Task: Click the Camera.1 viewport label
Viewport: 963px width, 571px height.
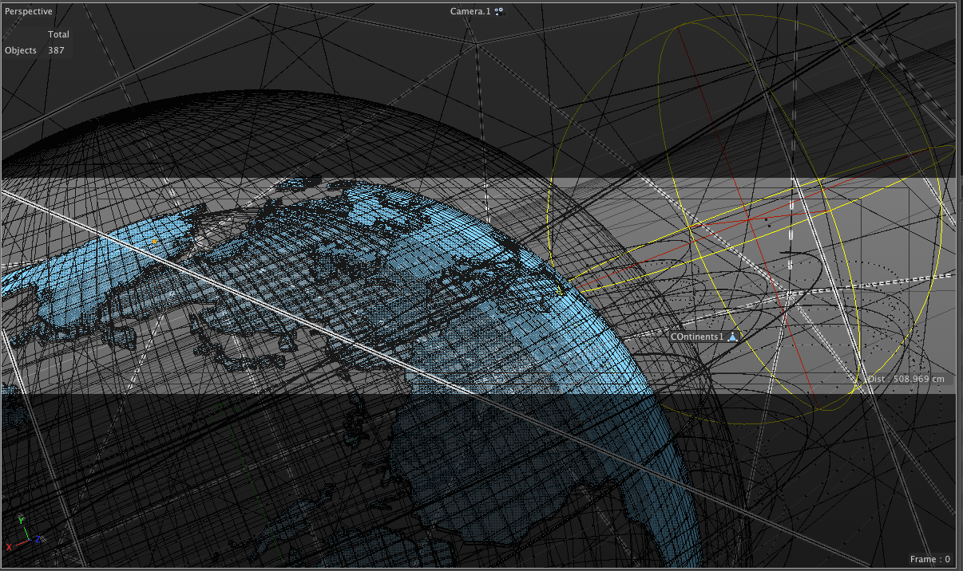Action: click(x=471, y=11)
